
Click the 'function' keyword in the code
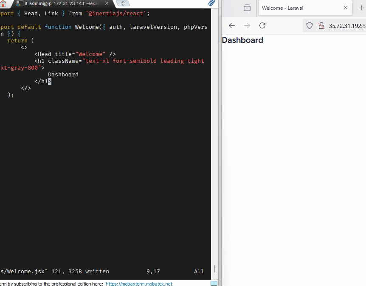58,27
